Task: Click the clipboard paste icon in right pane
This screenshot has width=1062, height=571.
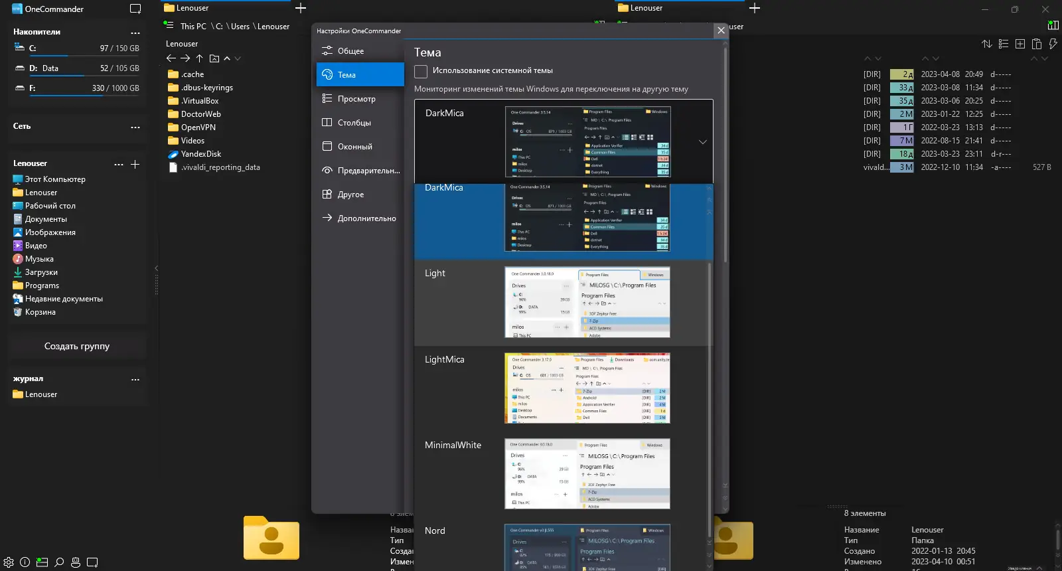Action: click(x=1037, y=44)
